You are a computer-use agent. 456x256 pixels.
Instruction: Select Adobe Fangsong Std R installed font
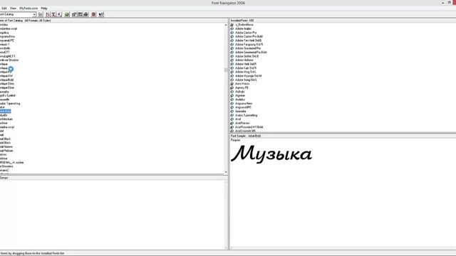click(x=249, y=44)
